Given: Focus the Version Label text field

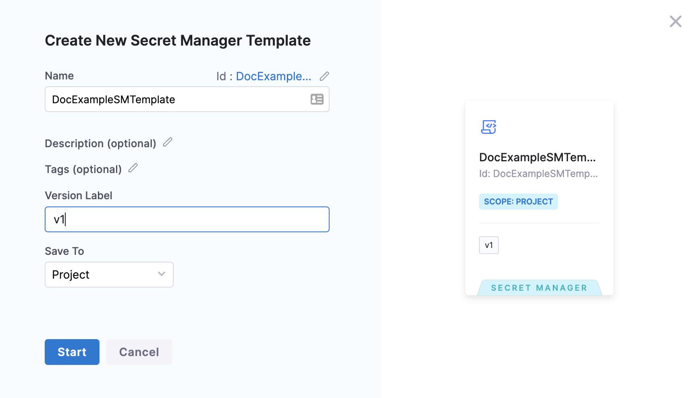Looking at the screenshot, I should (x=187, y=219).
